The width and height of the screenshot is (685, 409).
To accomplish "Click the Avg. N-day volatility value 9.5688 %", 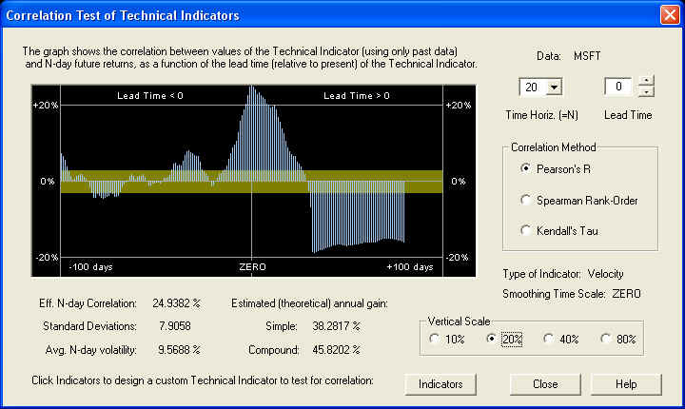I will pos(179,350).
